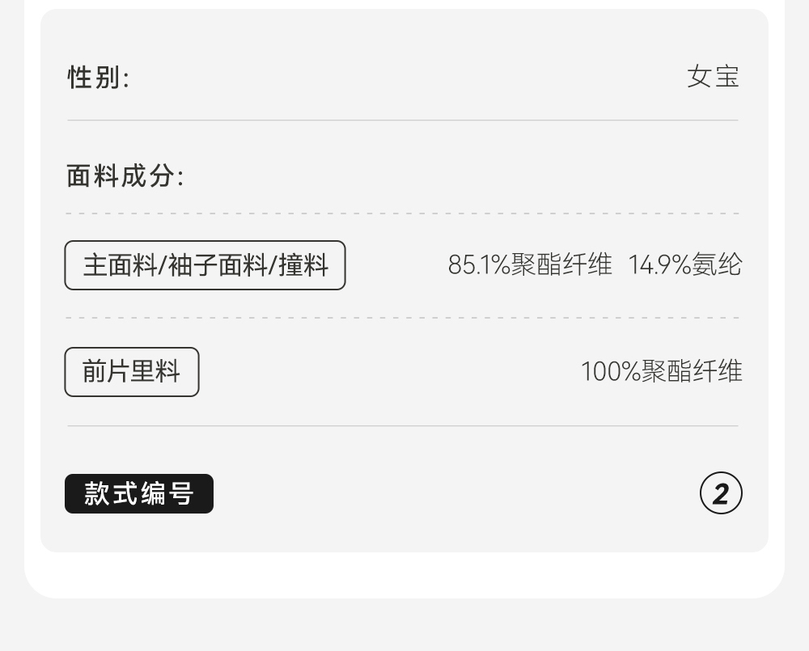Click the circled number 2 icon
Screen dimensions: 809x651
[x=721, y=493]
